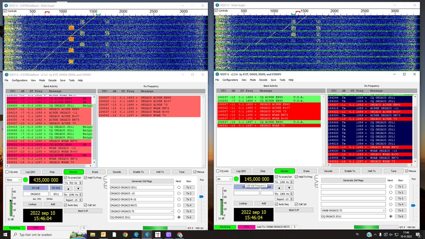Open Help menu in 2m WSJT-X window
Viewport: 425px width, 239px height.
[291, 80]
